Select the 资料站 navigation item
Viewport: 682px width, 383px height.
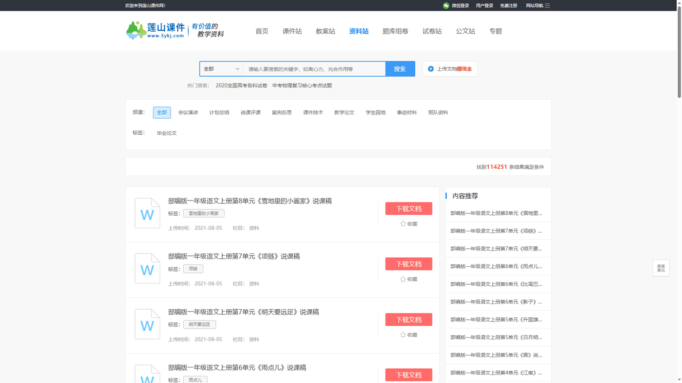(x=359, y=31)
